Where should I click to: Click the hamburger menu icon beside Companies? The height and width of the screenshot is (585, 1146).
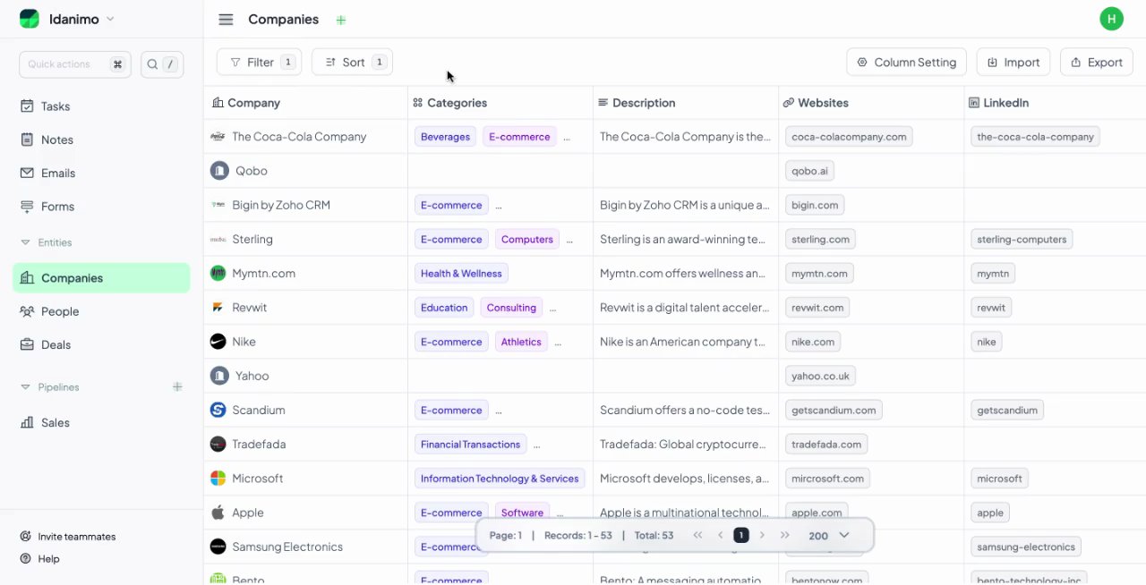[x=226, y=20]
